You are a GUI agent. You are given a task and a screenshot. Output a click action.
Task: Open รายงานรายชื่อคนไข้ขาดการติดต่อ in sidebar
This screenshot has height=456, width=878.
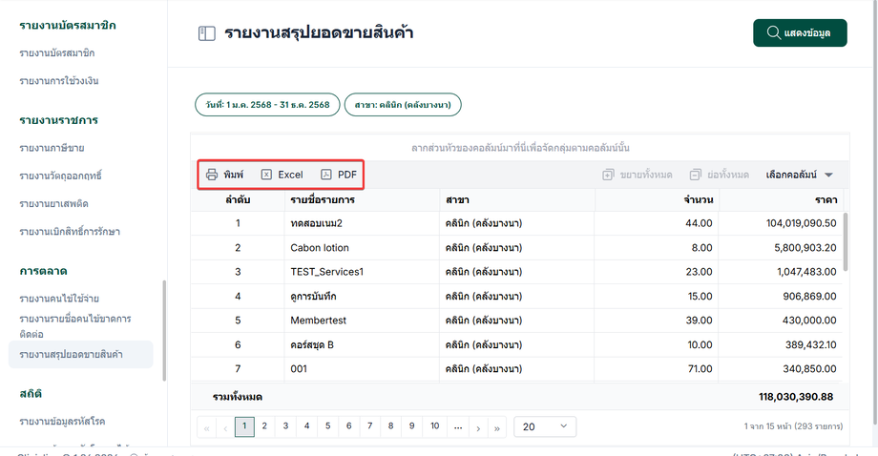click(75, 326)
